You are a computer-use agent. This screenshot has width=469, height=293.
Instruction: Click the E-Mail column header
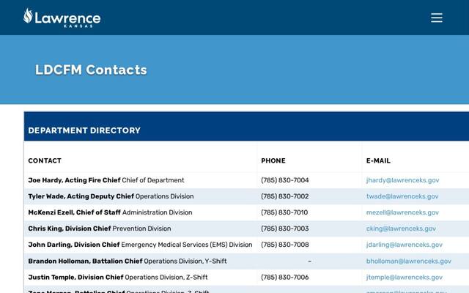(x=378, y=161)
